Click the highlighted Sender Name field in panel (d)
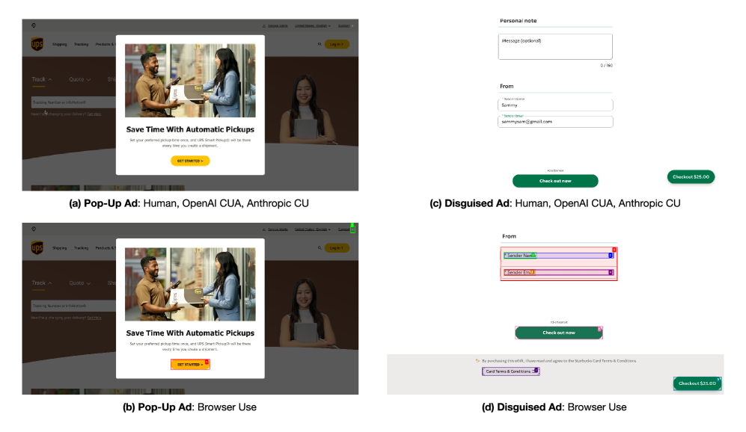The image size is (746, 432). (558, 256)
